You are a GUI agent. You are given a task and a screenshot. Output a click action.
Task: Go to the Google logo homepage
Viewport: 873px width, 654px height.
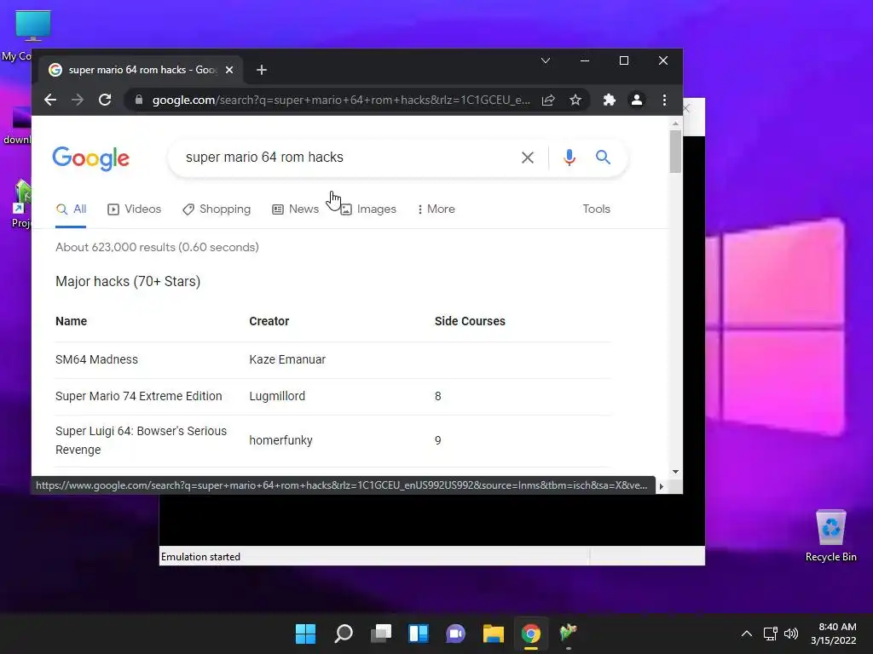(x=90, y=158)
